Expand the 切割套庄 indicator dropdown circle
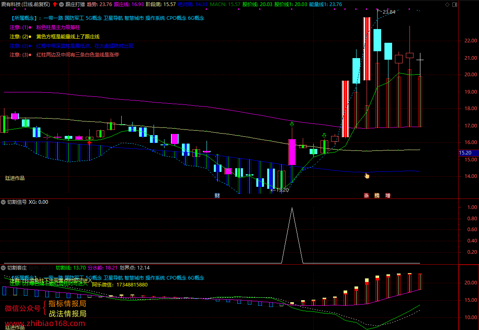This screenshot has width=479, height=330. pos(3,268)
